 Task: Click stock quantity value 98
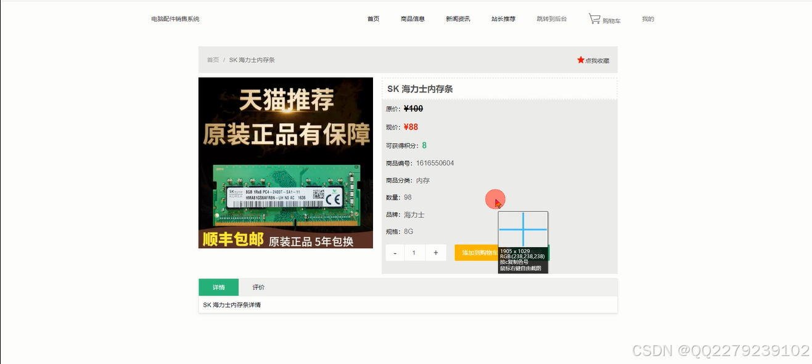[408, 197]
